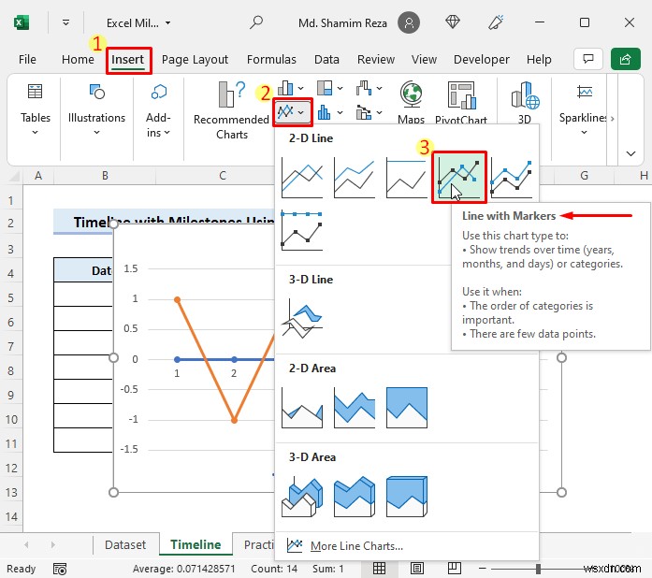Select the Timeline sheet tab
Image resolution: width=652 pixels, height=578 pixels.
pyautogui.click(x=196, y=544)
